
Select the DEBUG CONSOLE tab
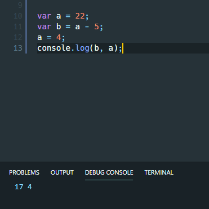(109, 172)
